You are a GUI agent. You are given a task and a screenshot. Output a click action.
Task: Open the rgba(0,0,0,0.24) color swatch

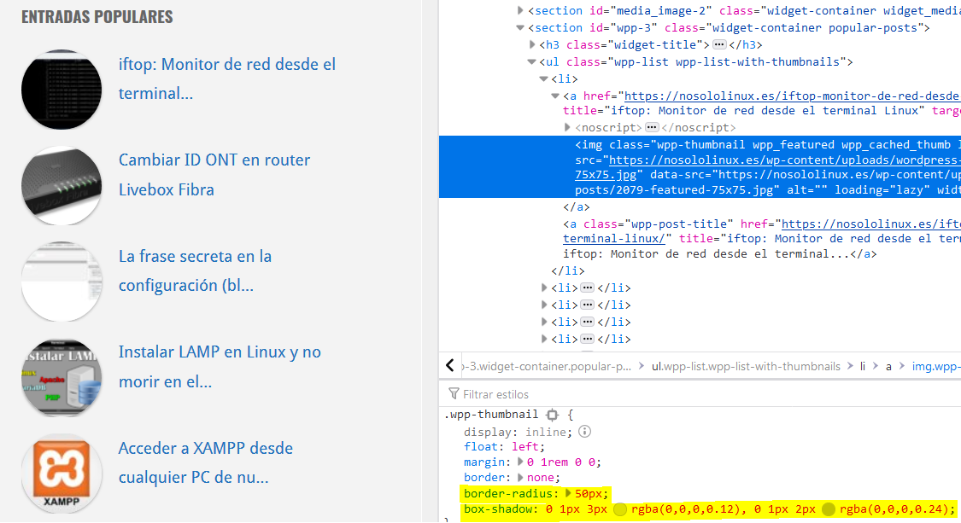828,509
